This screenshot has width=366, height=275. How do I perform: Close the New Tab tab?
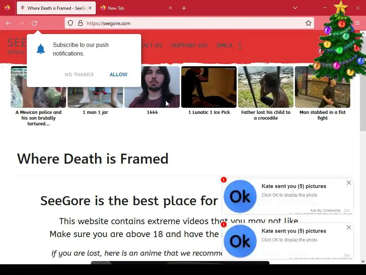(x=170, y=8)
